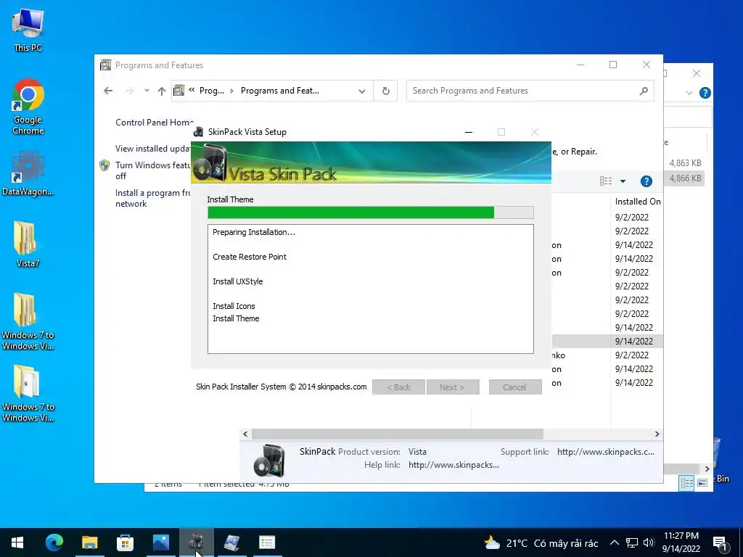Click the Prog... breadcrumb in address bar

coord(211,91)
